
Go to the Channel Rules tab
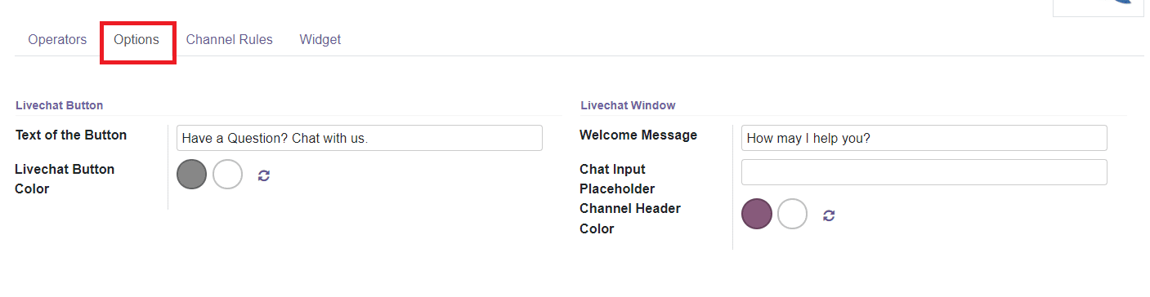pos(230,39)
